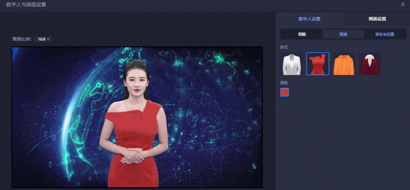
Task: Click the 款式 section label
Action: pos(284,47)
